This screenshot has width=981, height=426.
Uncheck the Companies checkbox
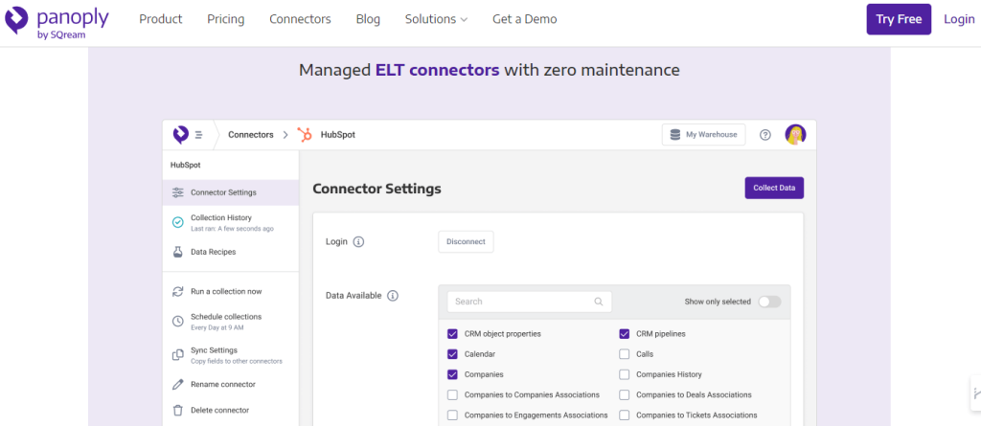tap(452, 374)
